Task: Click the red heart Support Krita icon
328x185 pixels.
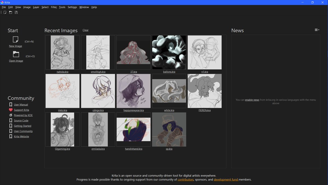Action: [x=11, y=110]
